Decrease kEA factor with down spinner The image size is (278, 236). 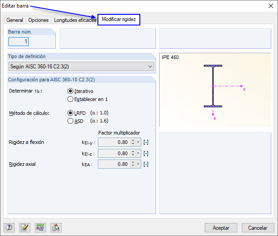point(133,166)
